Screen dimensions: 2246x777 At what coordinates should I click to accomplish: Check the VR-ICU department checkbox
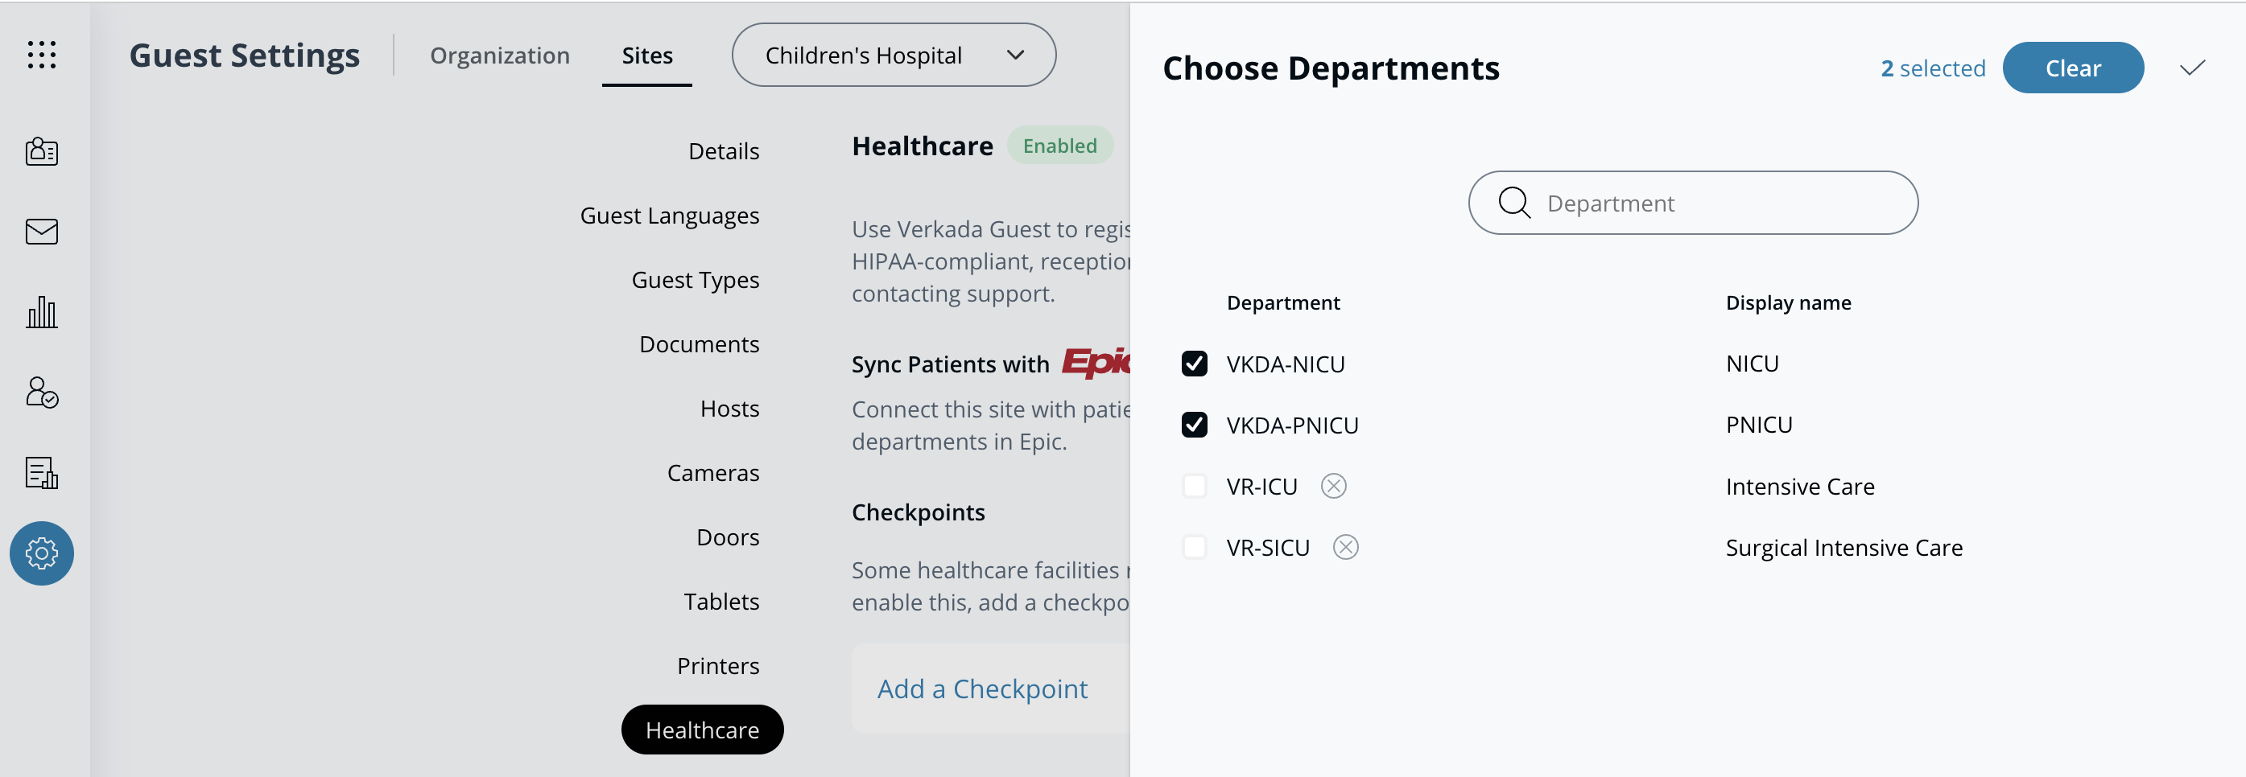(1195, 486)
